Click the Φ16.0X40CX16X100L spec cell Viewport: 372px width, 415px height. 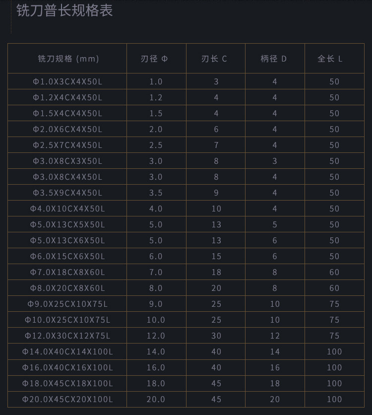click(x=67, y=367)
